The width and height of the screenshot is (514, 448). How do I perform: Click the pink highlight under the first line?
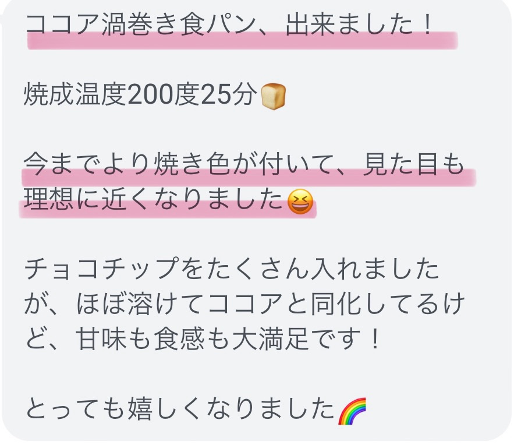coord(243,41)
